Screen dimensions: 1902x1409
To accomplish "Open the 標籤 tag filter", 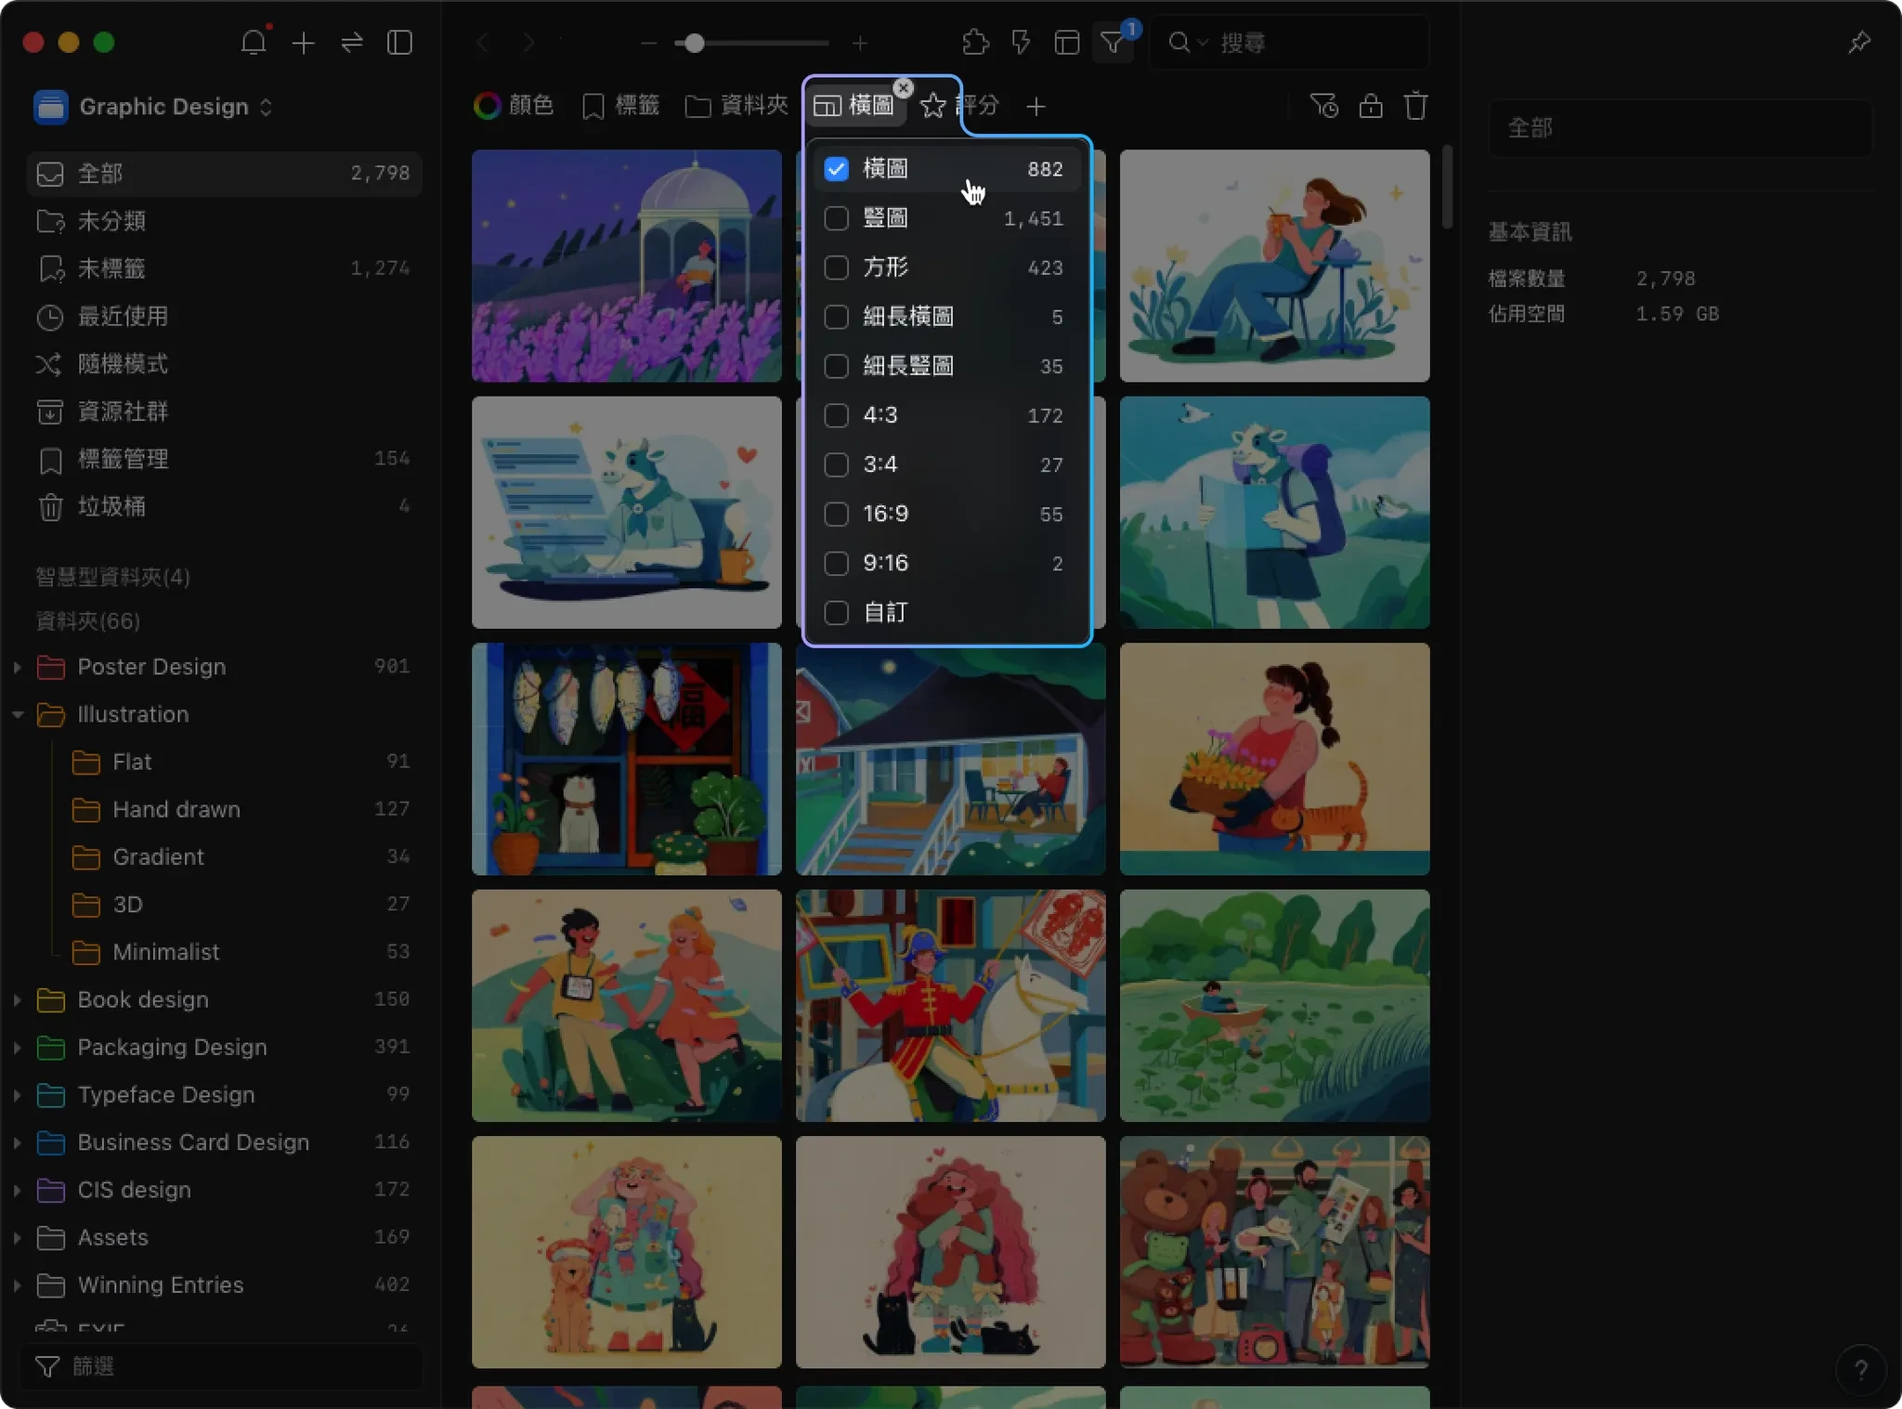I will click(x=620, y=106).
